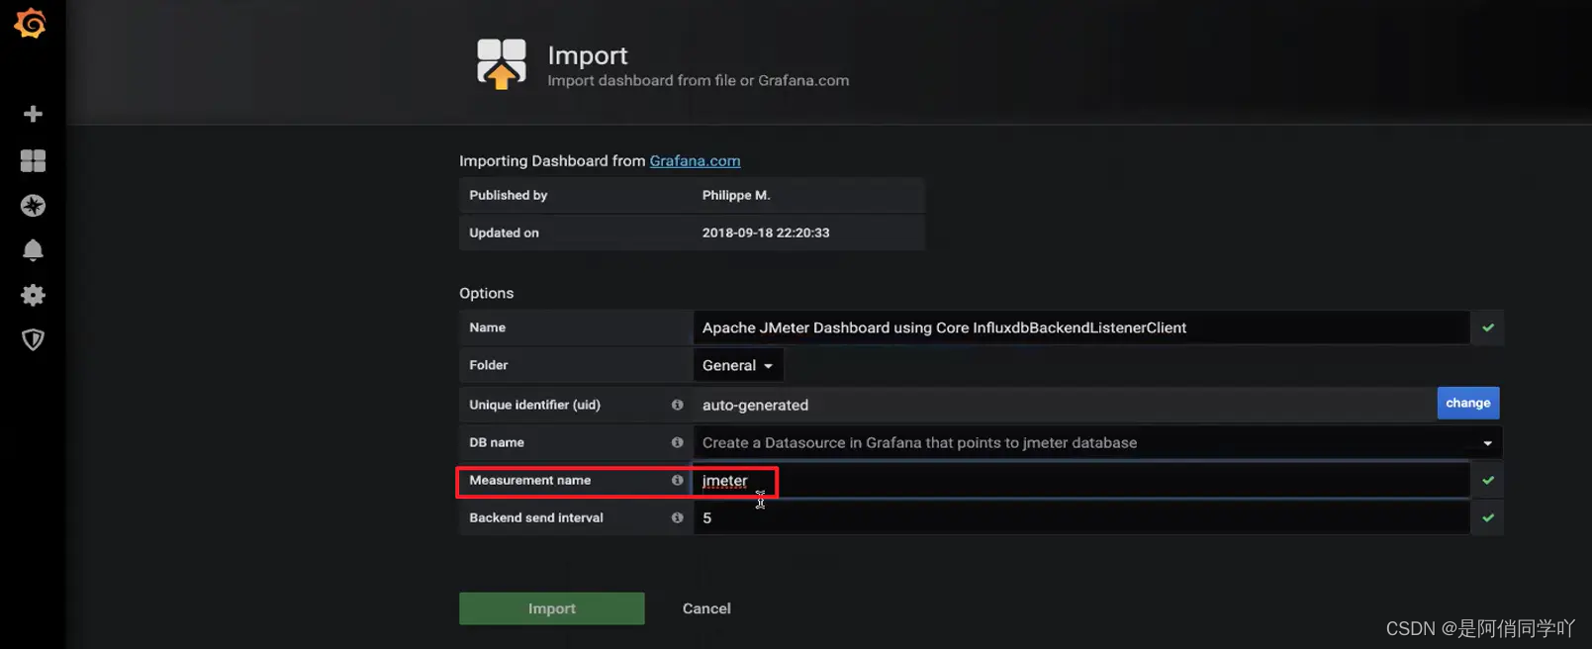Cancel the dashboard import
1592x649 pixels.
pos(706,608)
